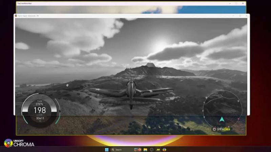Minimize the Game Input Grayscale window
This screenshot has width=271, height=152.
[x=233, y=16]
